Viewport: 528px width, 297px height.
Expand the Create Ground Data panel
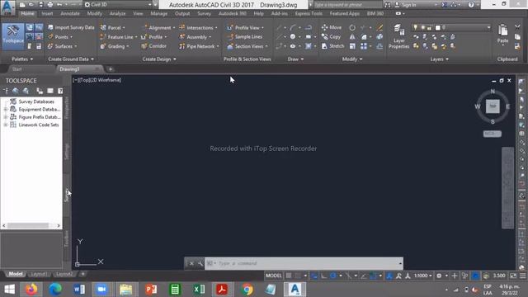point(71,59)
